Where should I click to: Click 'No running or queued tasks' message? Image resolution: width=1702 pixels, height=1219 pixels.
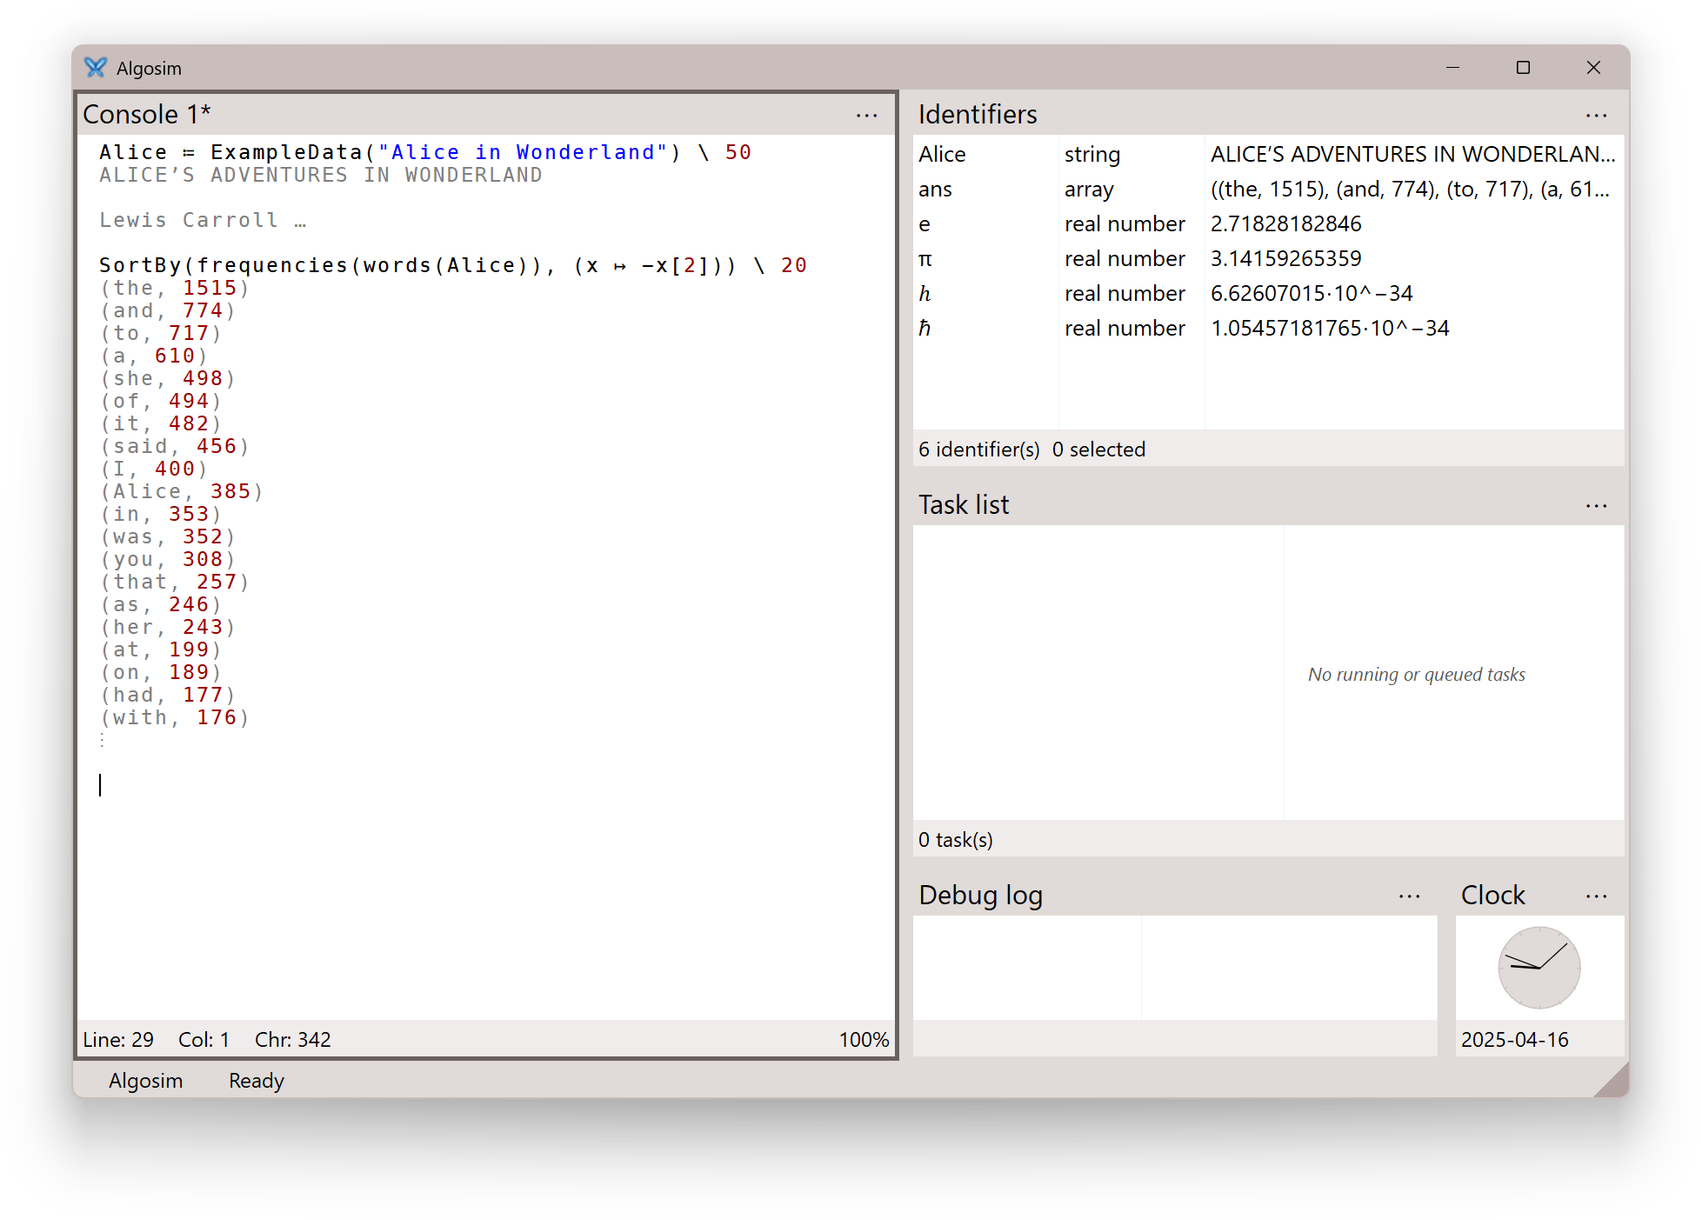pyautogui.click(x=1416, y=675)
